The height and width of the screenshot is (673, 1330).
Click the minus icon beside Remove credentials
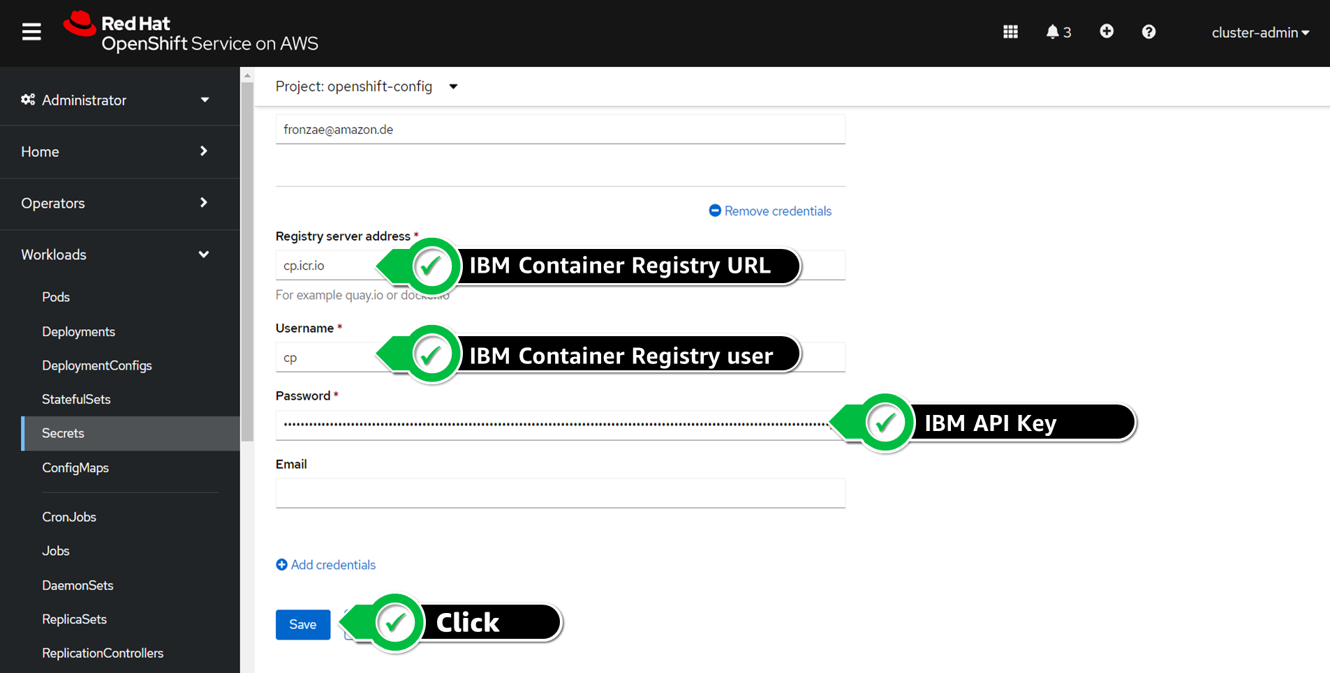pos(715,211)
